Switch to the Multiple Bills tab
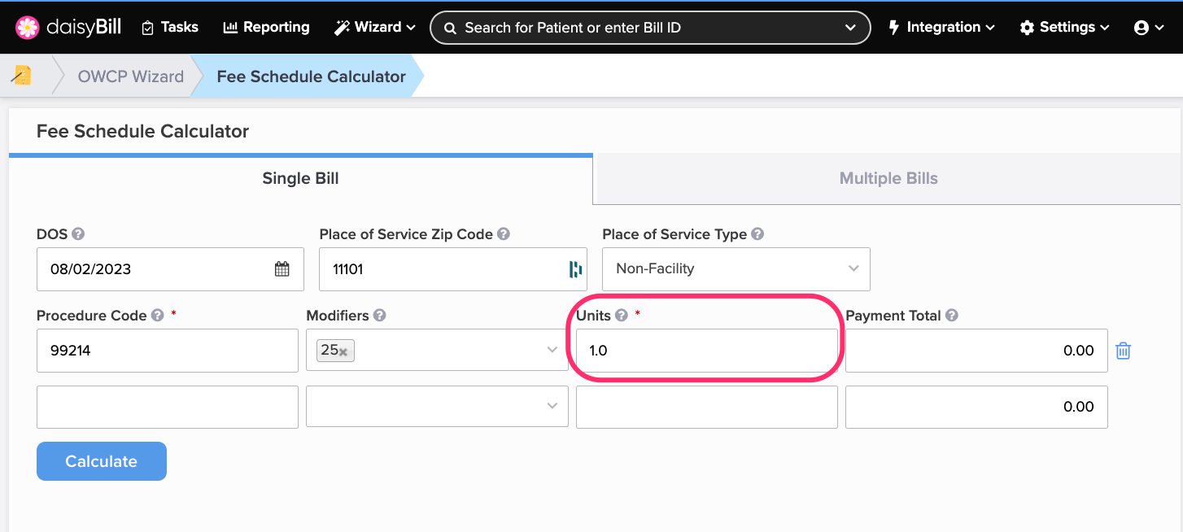 click(x=888, y=178)
